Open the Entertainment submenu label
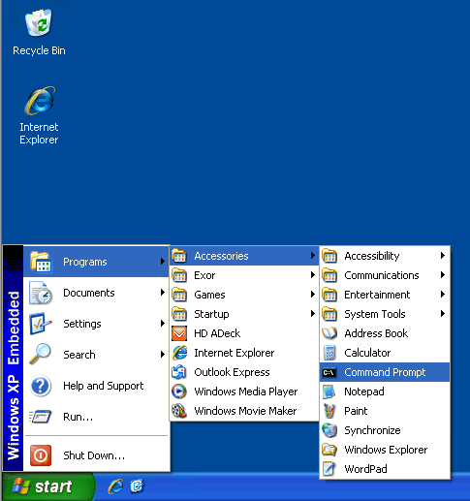Image resolution: width=470 pixels, height=501 pixels. (377, 295)
